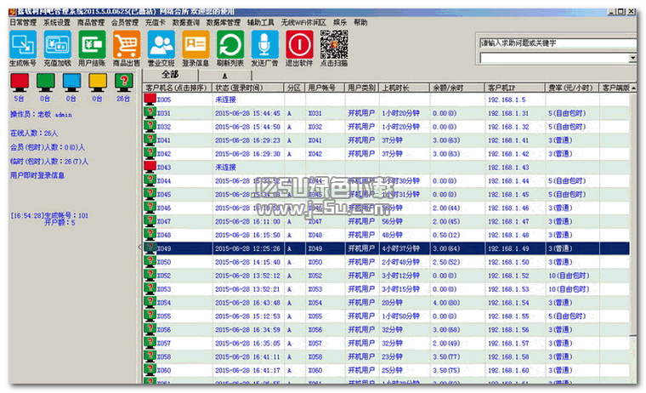Viewport: 646px width, 393px height.
Task: Open the 数据库管理 menu
Action: pyautogui.click(x=224, y=22)
